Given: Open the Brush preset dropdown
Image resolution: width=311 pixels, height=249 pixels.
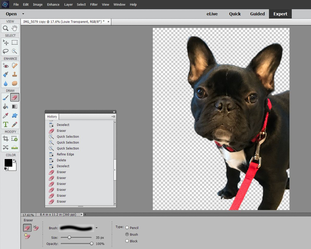Looking at the screenshot, I should click(96, 228).
